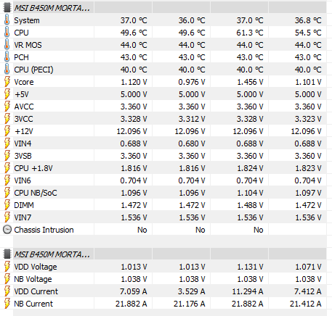Click the VDD Current label

pyautogui.click(x=36, y=291)
